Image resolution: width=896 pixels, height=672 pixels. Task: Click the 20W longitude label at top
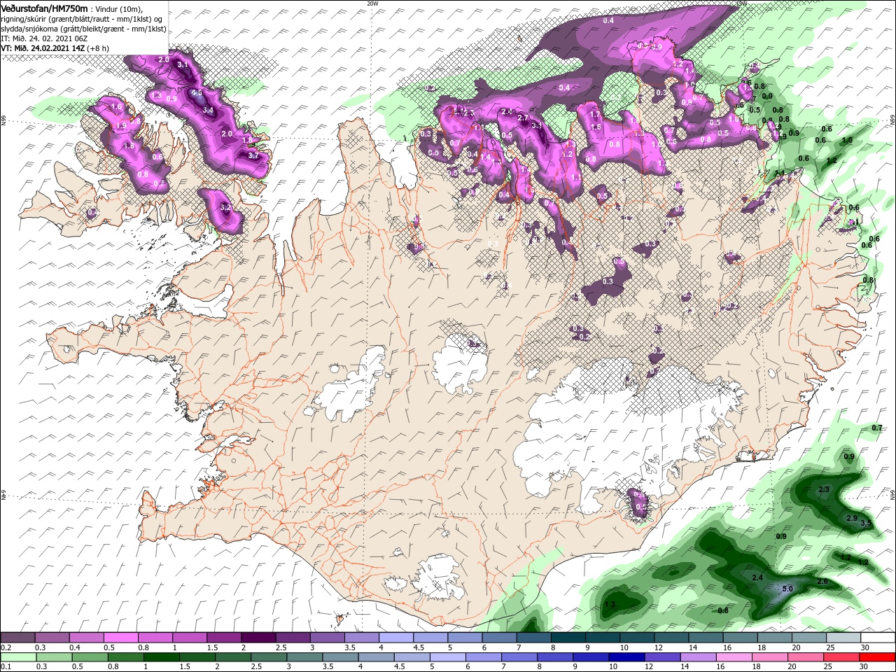372,3
